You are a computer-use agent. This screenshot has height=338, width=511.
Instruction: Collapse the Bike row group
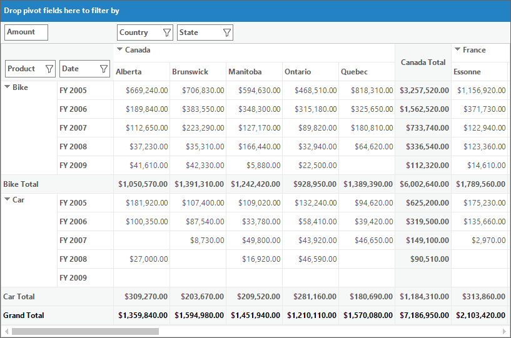tap(7, 87)
